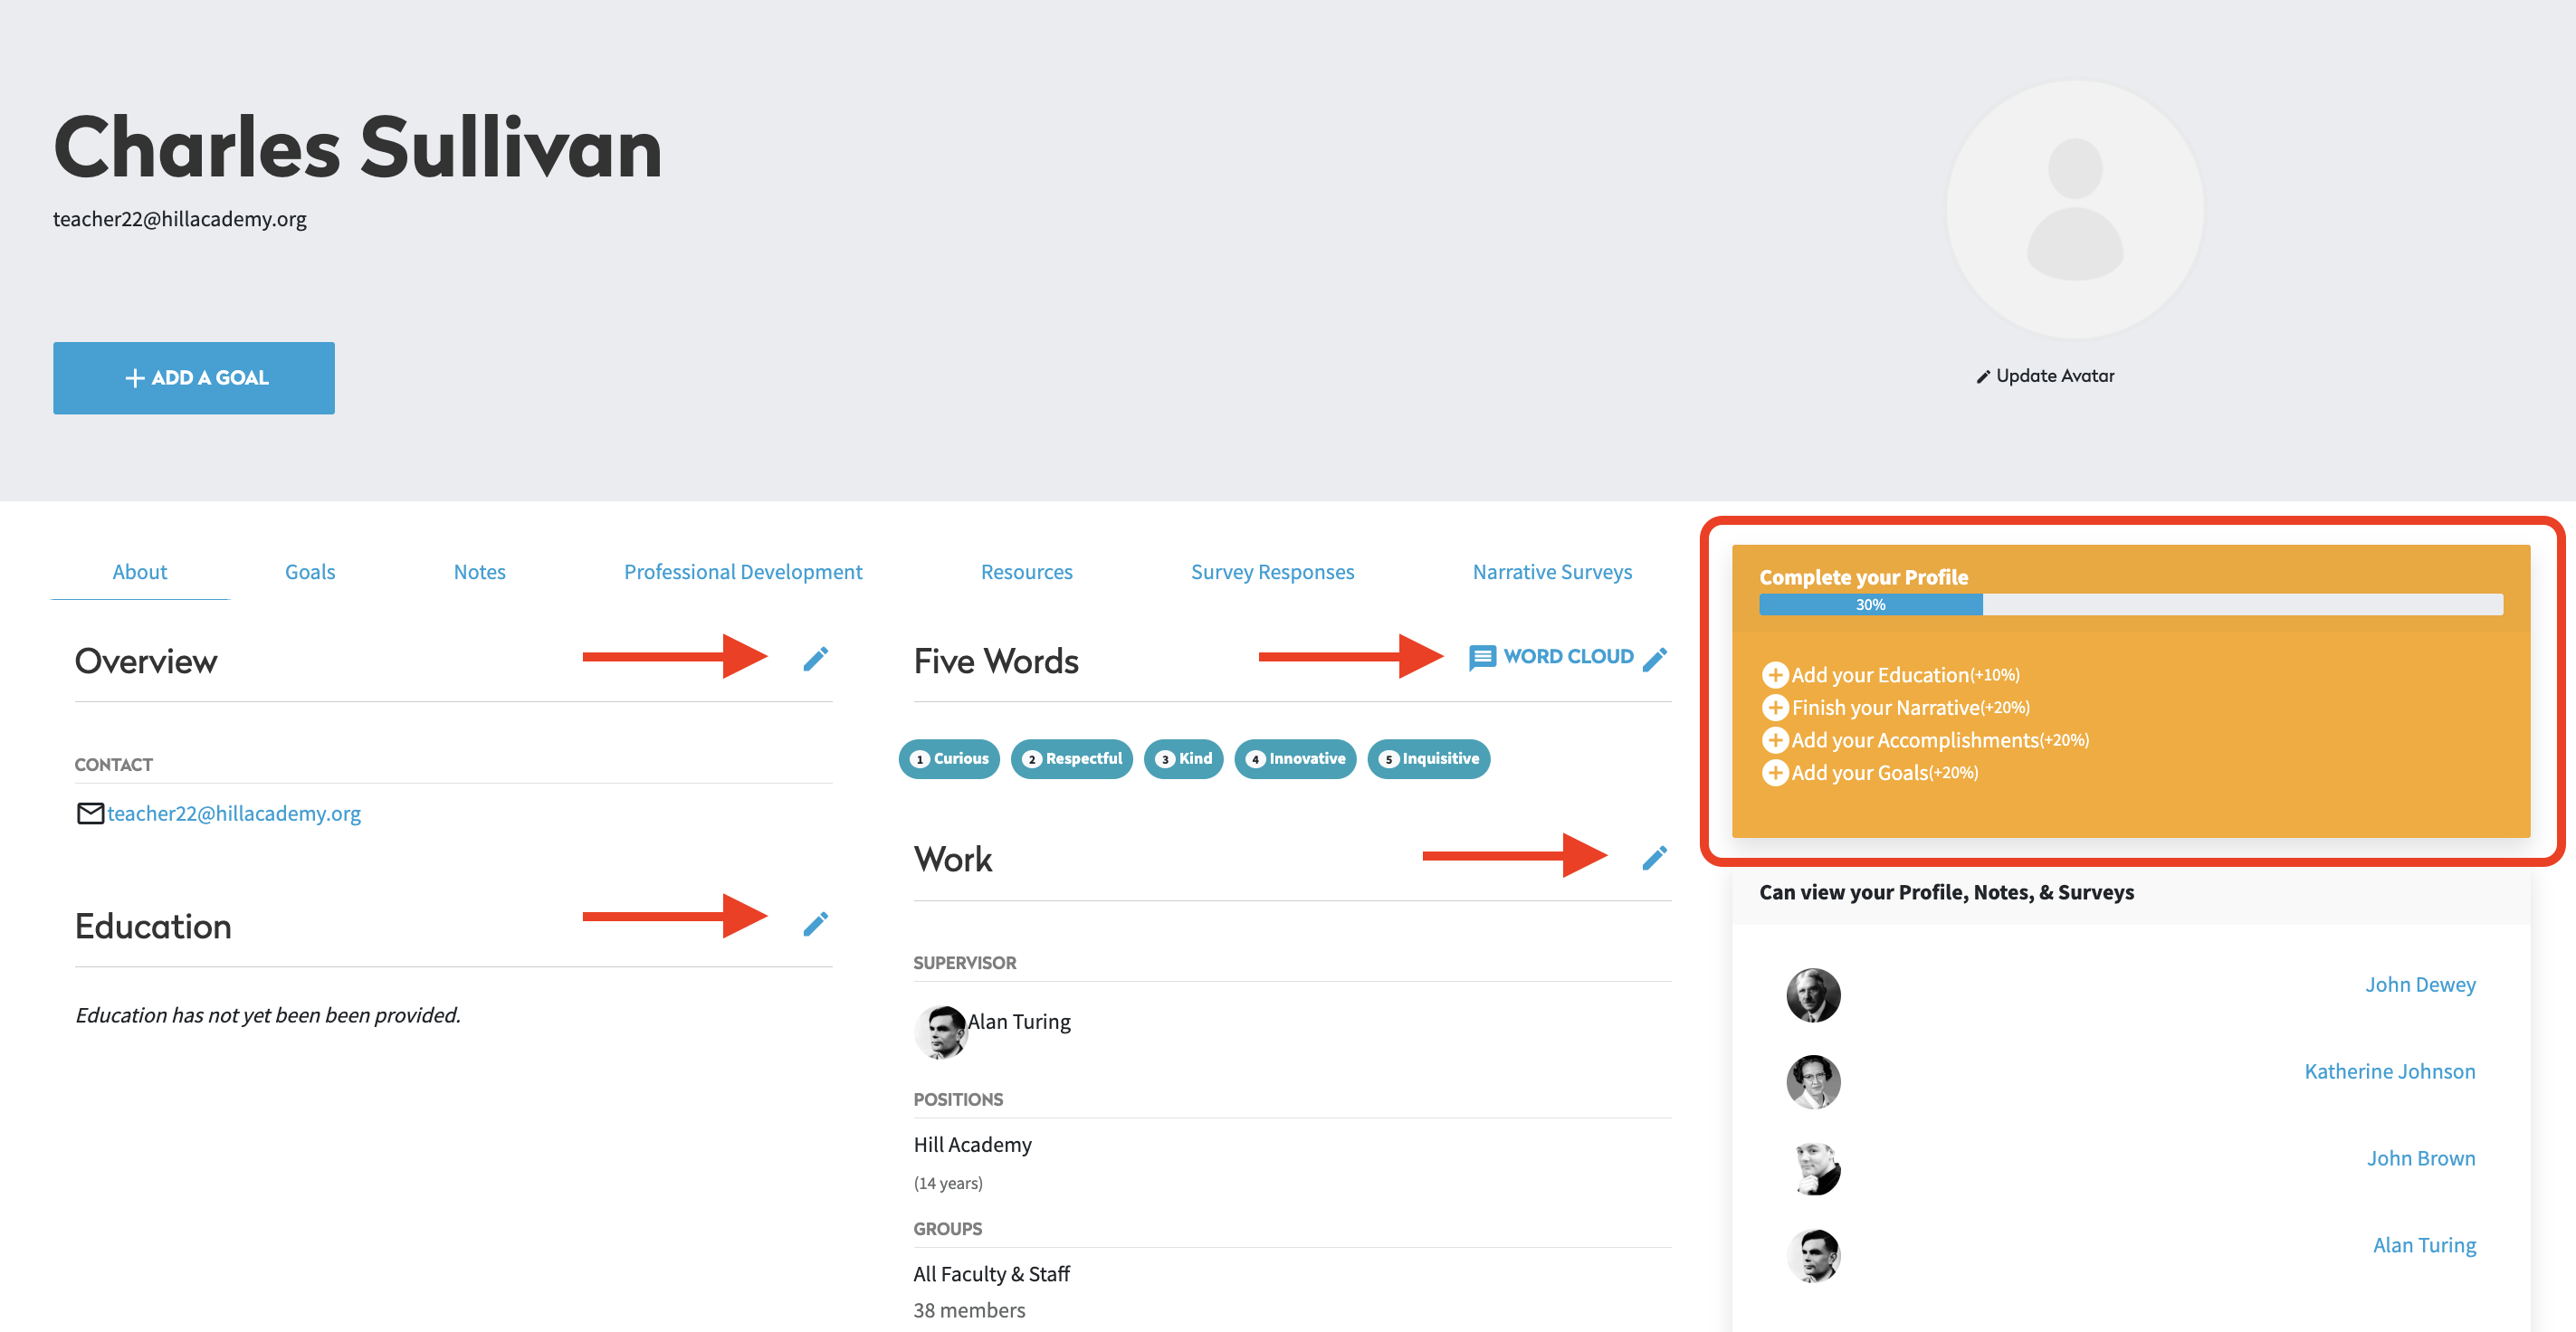Click the email envelope icon under Contact
Image resolution: width=2576 pixels, height=1332 pixels.
90,813
